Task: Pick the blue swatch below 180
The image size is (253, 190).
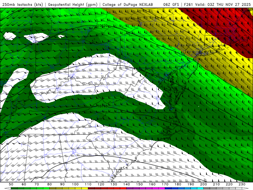Action: pyautogui.click(x=181, y=188)
